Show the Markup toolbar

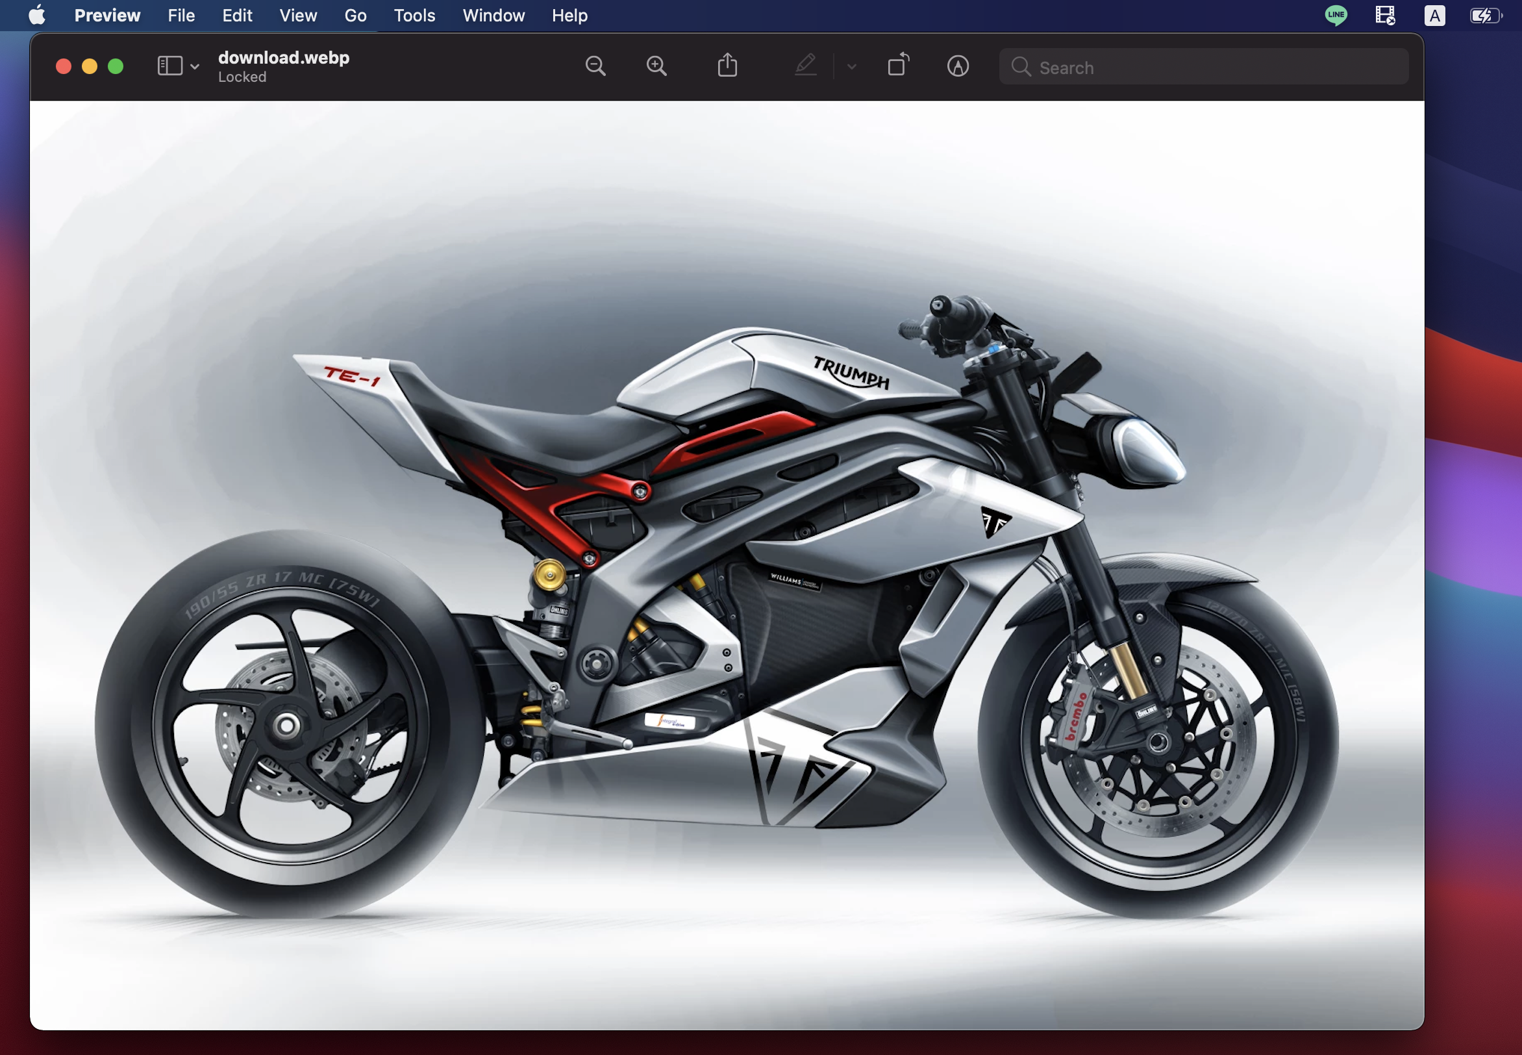957,66
